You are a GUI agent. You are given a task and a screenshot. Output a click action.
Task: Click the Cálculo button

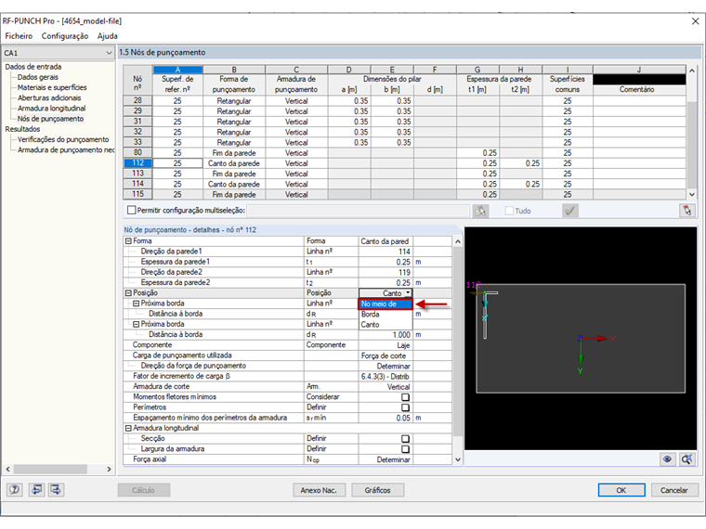coord(144,490)
